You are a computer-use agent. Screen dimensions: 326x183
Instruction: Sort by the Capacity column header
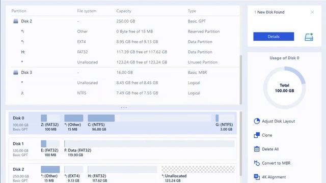point(124,11)
